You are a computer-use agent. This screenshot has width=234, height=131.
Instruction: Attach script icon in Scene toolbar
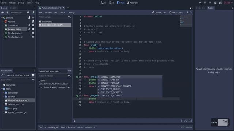point(33,13)
